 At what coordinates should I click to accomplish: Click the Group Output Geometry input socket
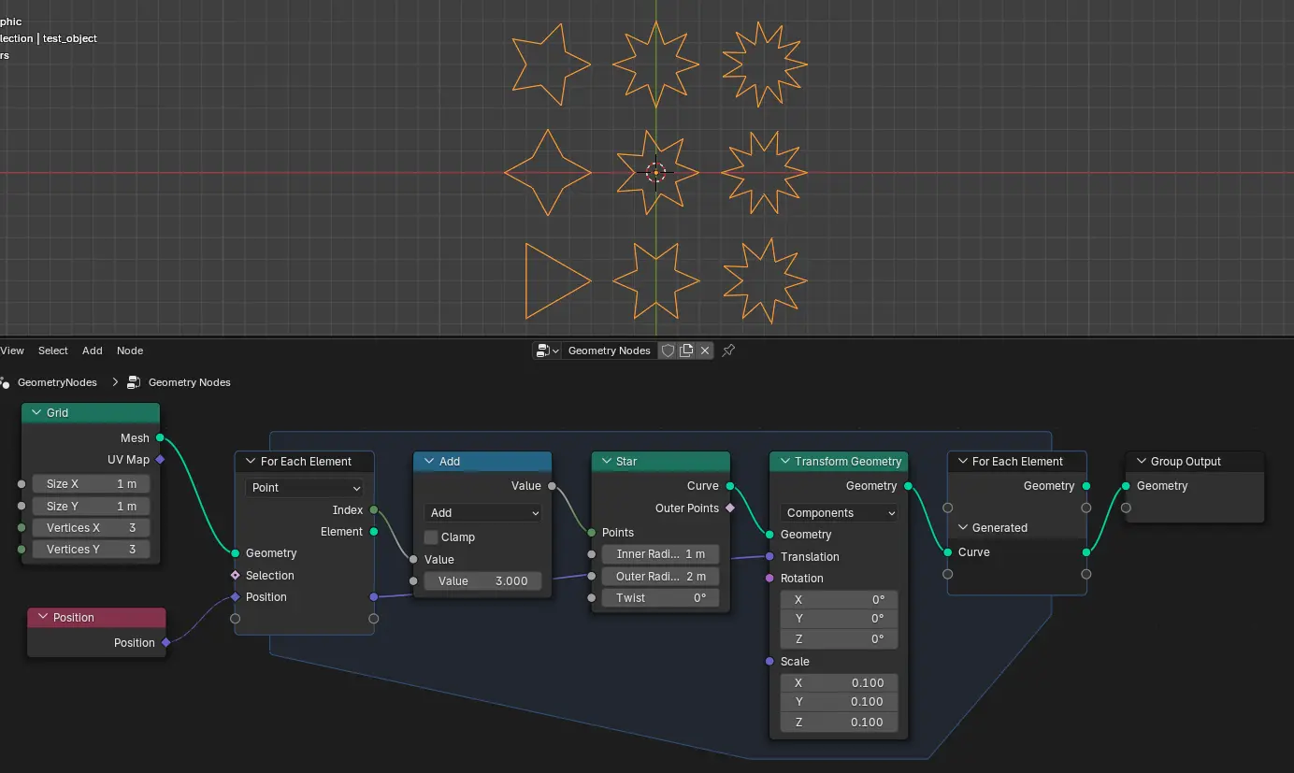[x=1126, y=486]
